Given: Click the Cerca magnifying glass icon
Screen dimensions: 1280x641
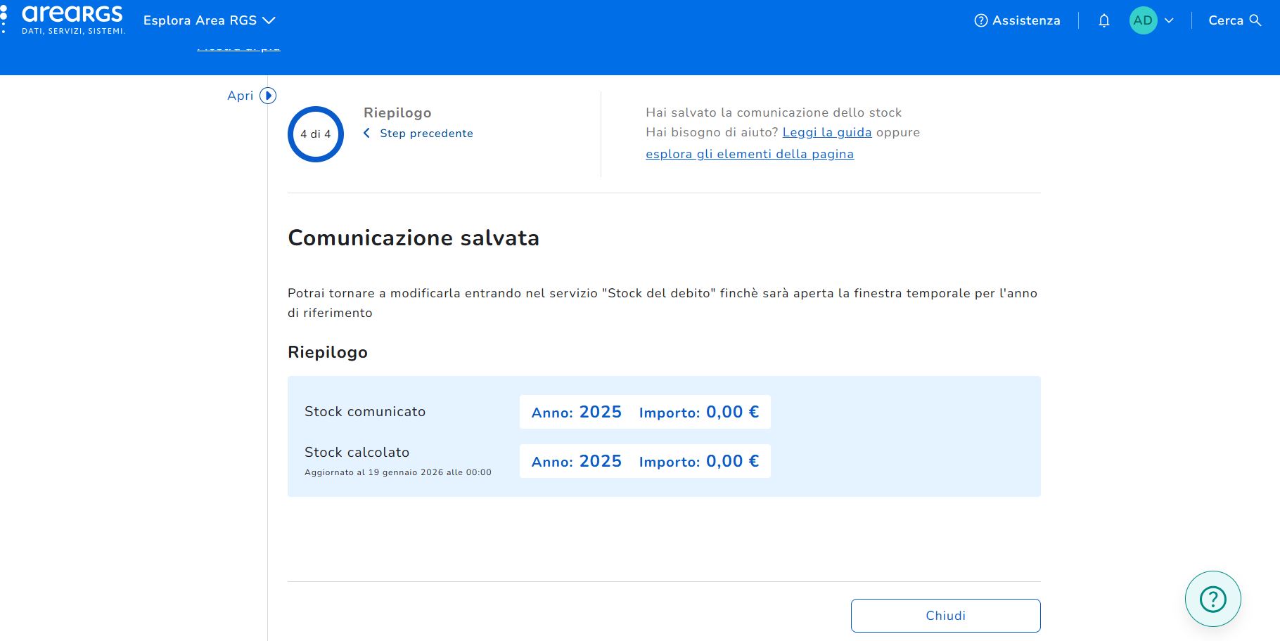Looking at the screenshot, I should (1255, 20).
